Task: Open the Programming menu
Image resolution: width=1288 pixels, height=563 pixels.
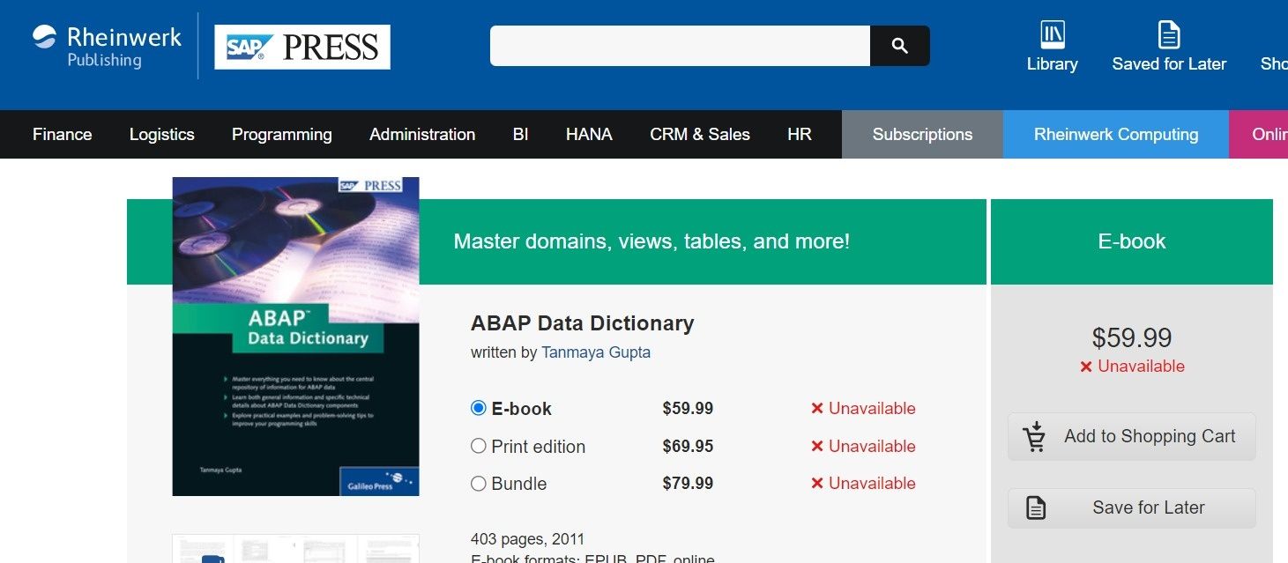Action: [x=282, y=135]
